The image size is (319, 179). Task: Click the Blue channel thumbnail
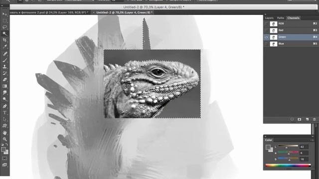274,44
